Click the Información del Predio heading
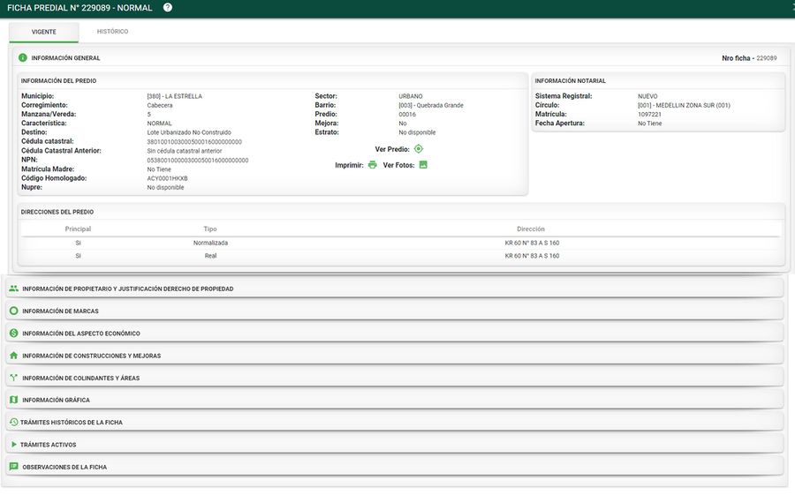This screenshot has height=495, width=795. pyautogui.click(x=58, y=80)
